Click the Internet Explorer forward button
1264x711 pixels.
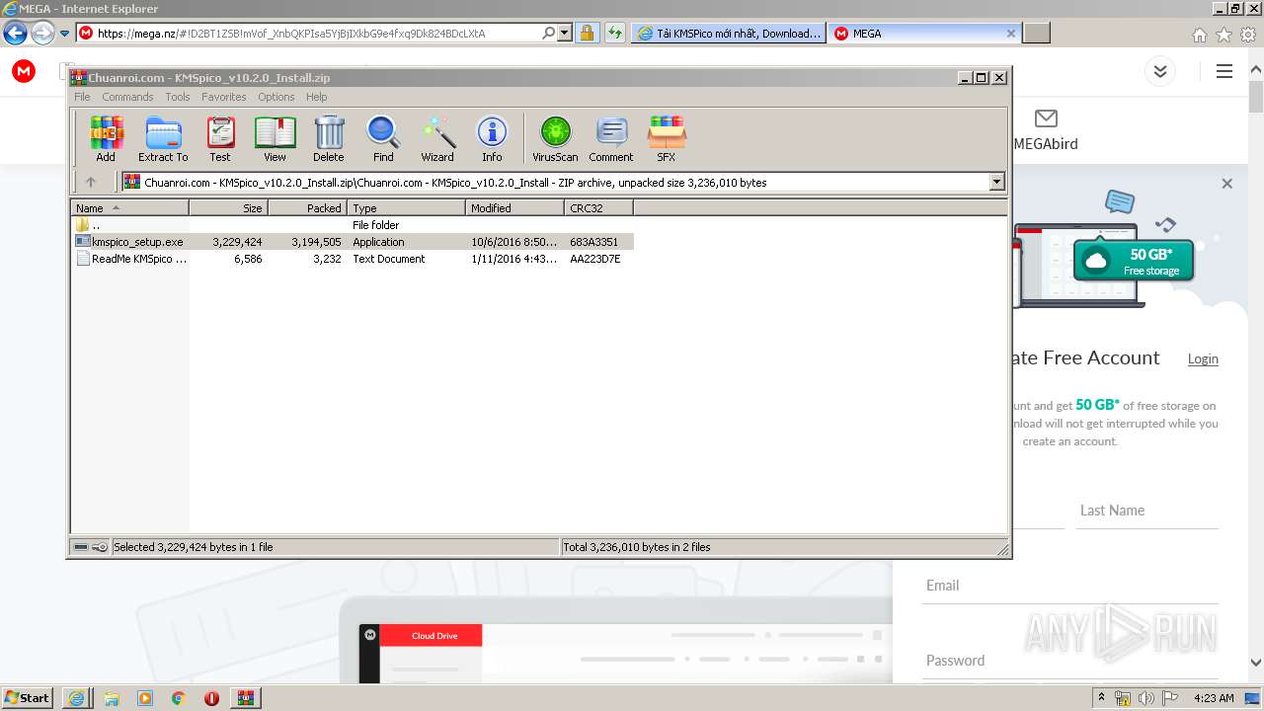coord(42,34)
